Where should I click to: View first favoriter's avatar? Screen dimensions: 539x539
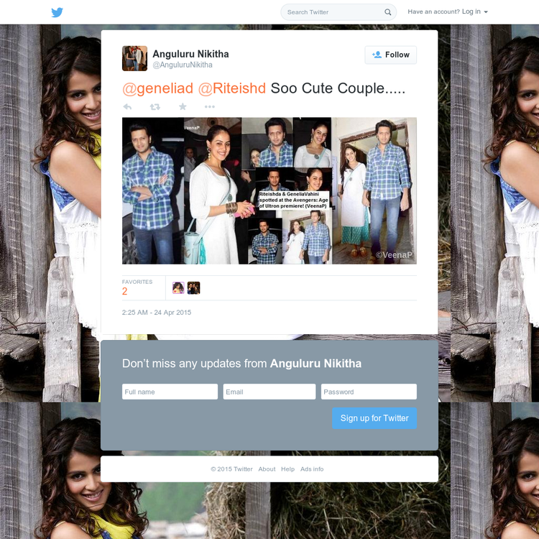(x=178, y=287)
